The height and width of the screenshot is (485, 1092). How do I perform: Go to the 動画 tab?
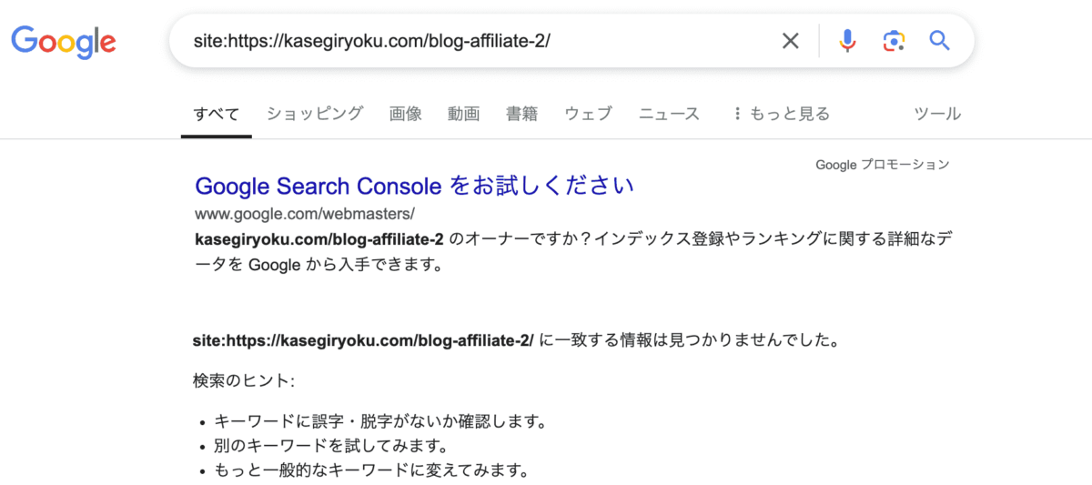464,114
